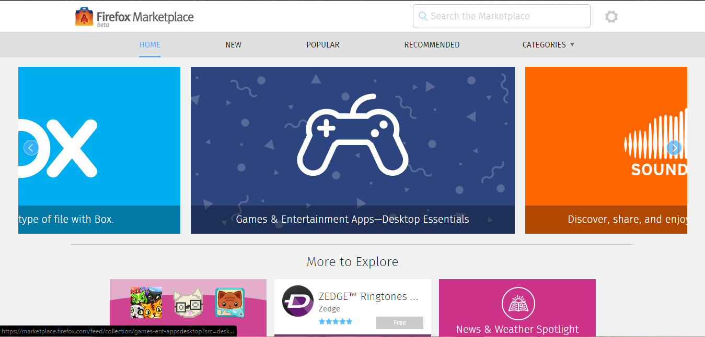Click the Zedge developer name

click(329, 309)
